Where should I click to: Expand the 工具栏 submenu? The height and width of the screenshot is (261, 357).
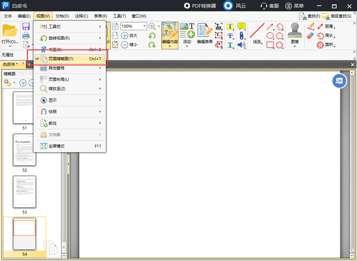pyautogui.click(x=69, y=27)
